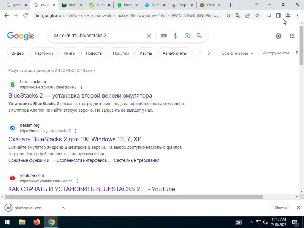Click the vertical page scrollbar thumb
Viewport: 304px width, 228px height.
coord(302,45)
